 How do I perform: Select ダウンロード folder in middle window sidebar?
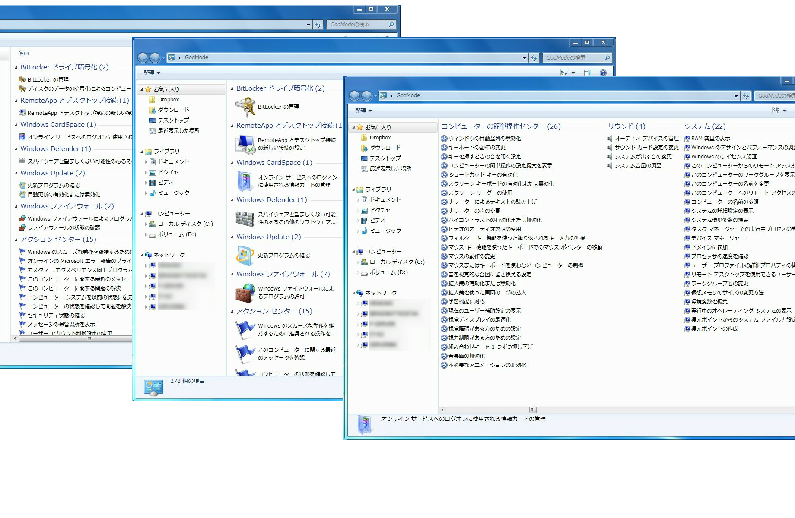[173, 110]
